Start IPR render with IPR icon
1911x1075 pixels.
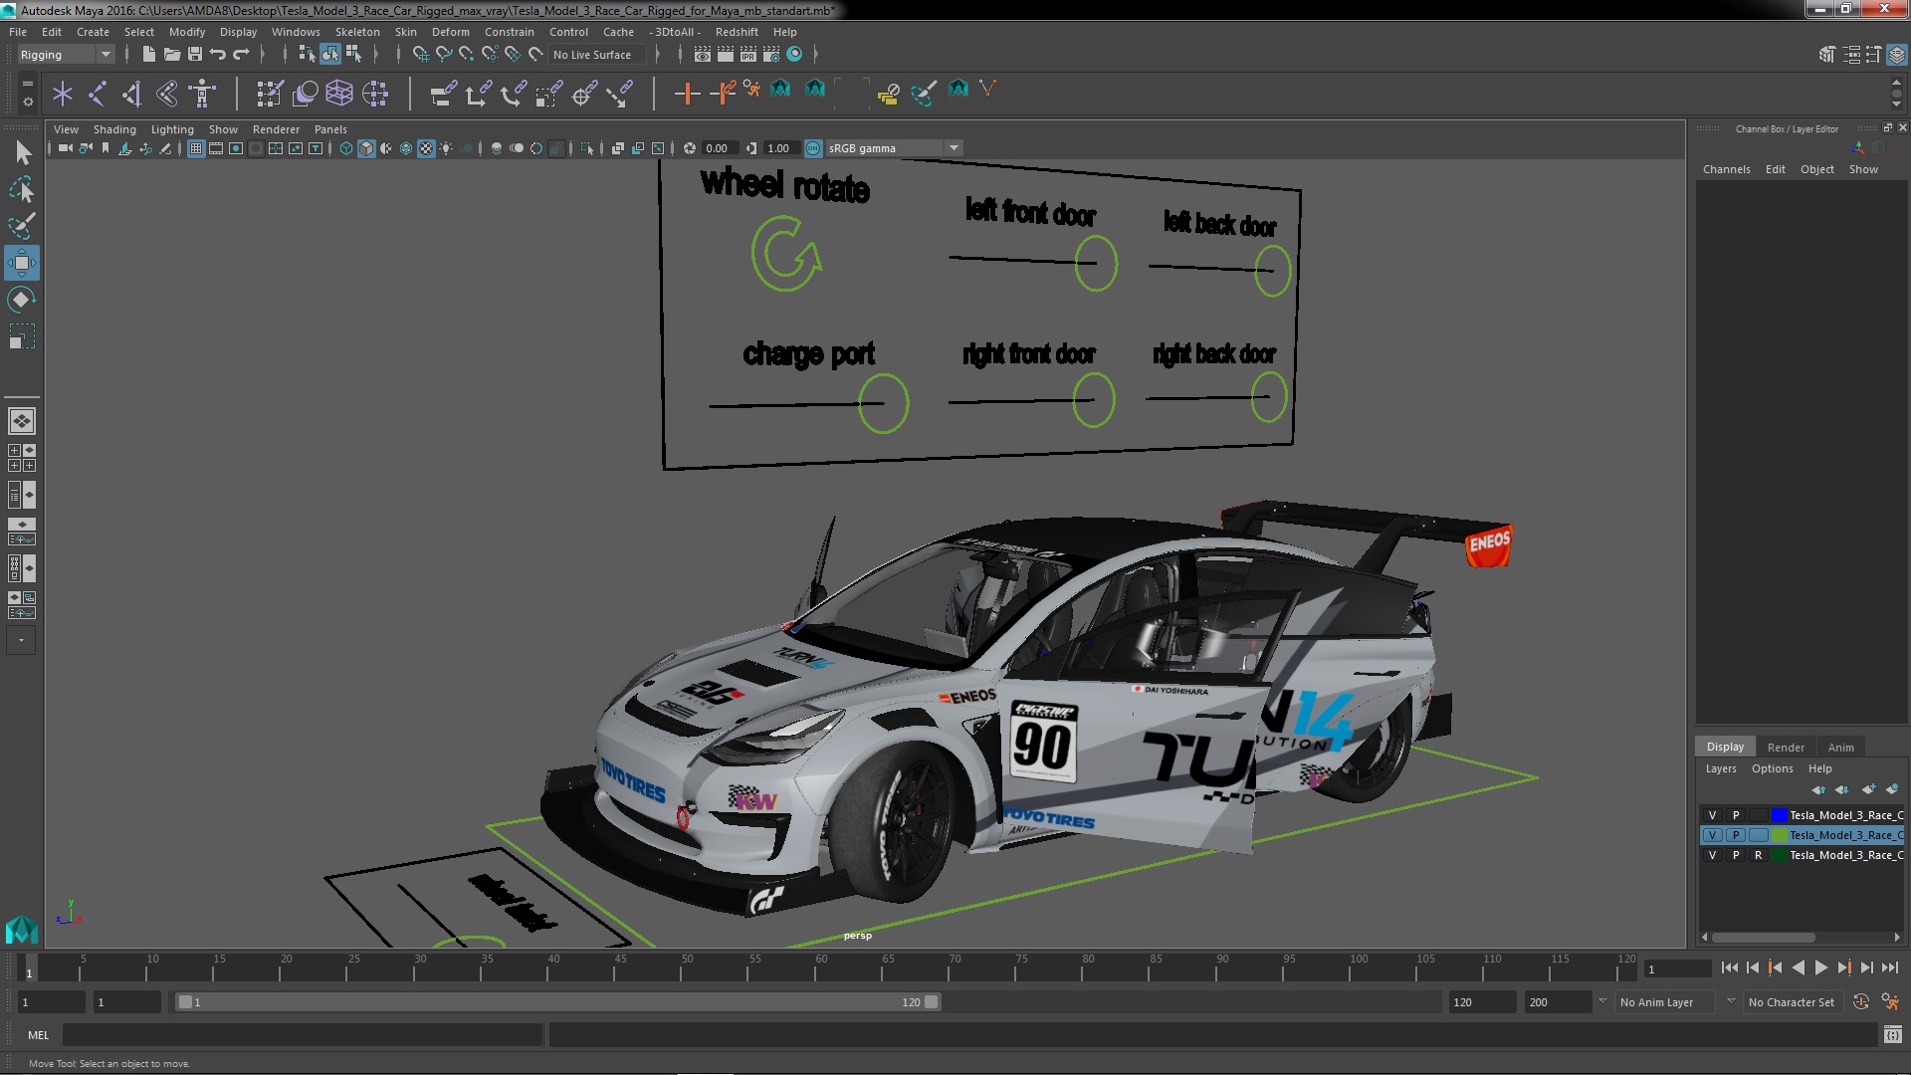pyautogui.click(x=747, y=55)
